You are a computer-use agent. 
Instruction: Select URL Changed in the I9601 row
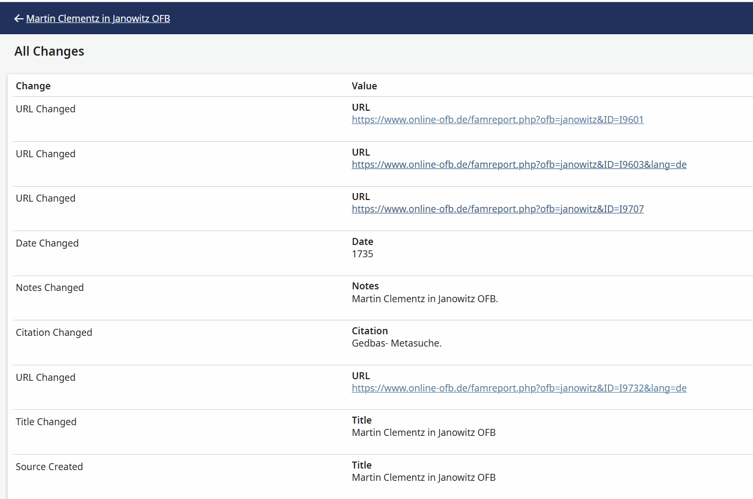[45, 109]
